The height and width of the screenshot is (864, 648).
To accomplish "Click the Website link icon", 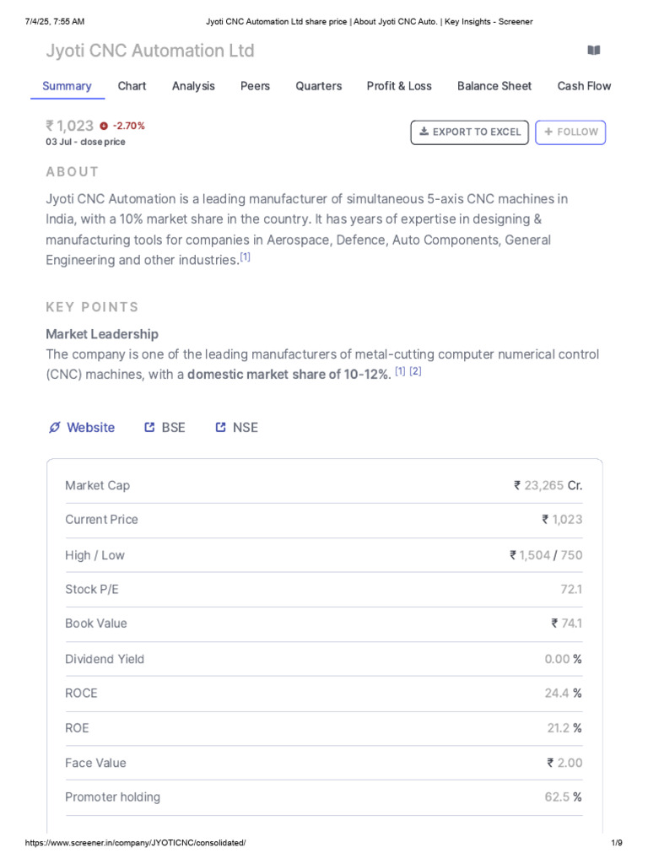I will click(x=55, y=428).
